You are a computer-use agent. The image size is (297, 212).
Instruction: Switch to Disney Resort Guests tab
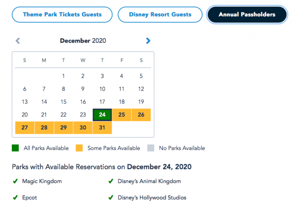click(160, 14)
